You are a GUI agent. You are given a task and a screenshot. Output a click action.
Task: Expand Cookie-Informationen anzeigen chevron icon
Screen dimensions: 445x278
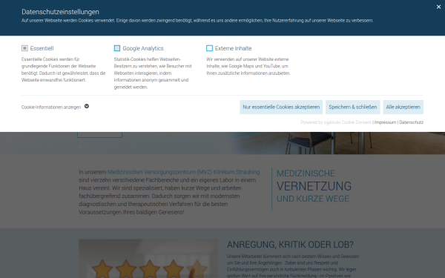pos(87,106)
